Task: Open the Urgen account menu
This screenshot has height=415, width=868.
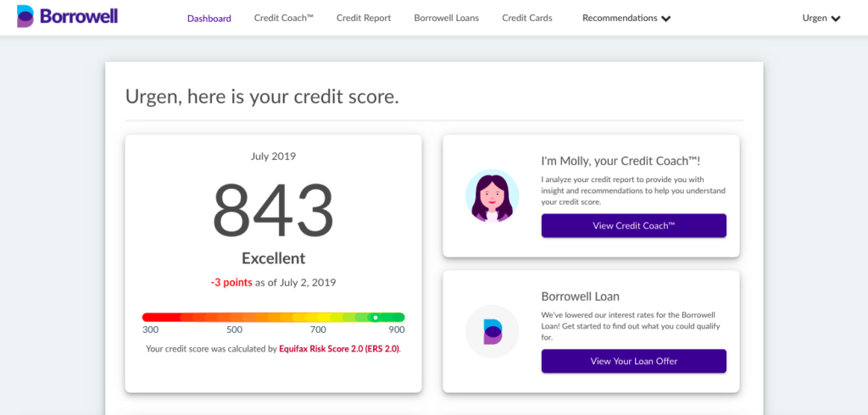Action: pyautogui.click(x=821, y=19)
